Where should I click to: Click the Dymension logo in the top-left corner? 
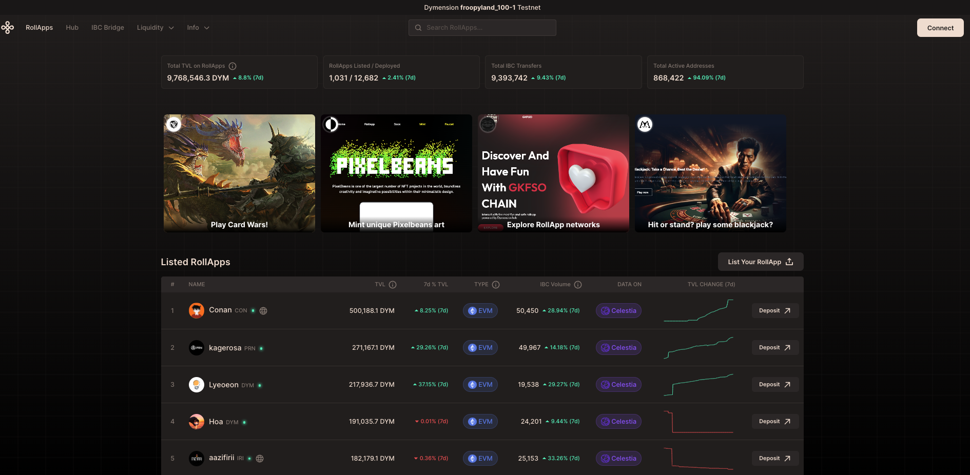click(8, 27)
